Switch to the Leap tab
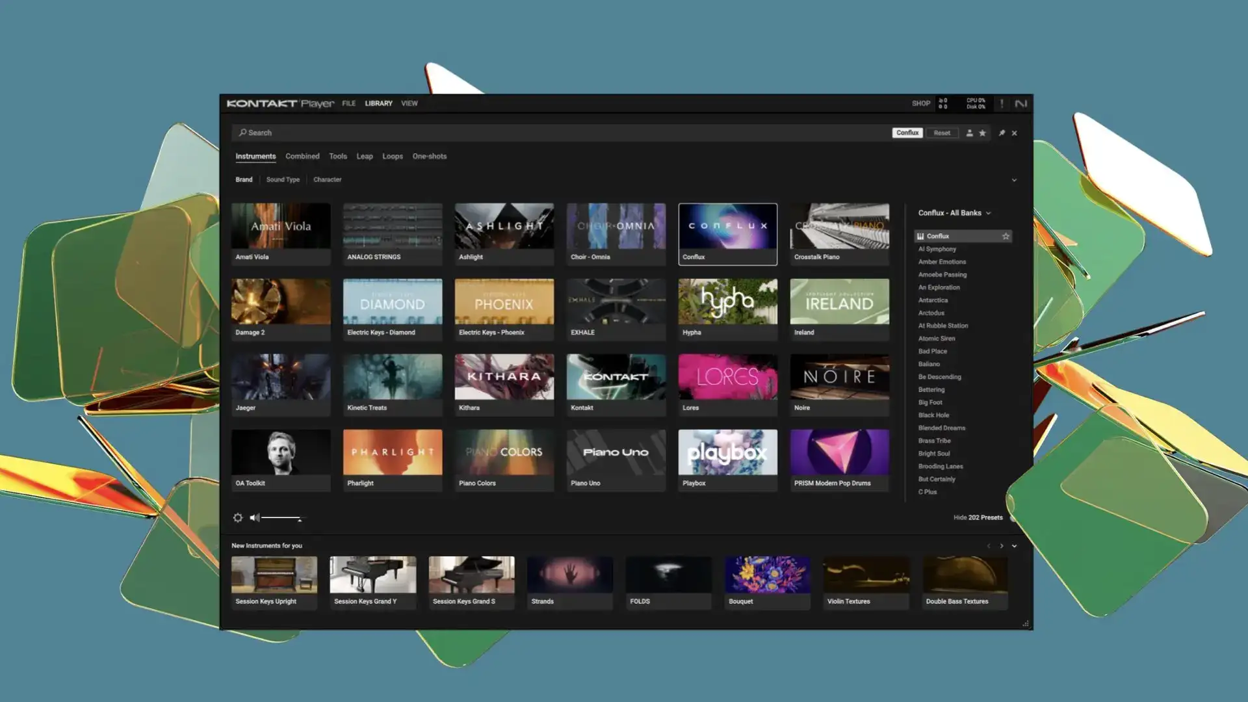The image size is (1248, 702). point(365,157)
